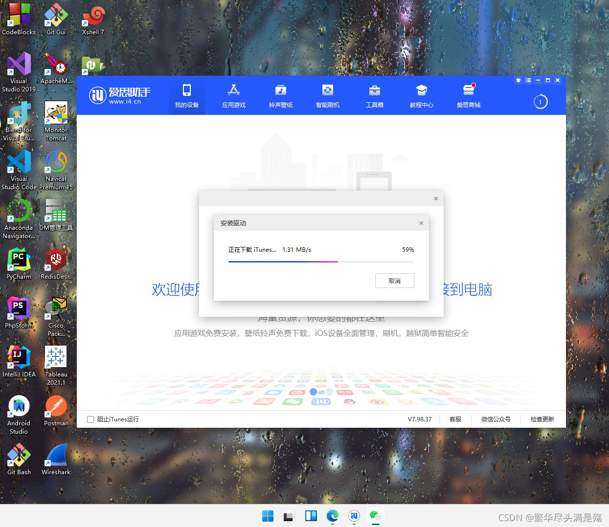Click the skin shirt icon in title bar
Screen dimensions: 609x527
[519, 80]
